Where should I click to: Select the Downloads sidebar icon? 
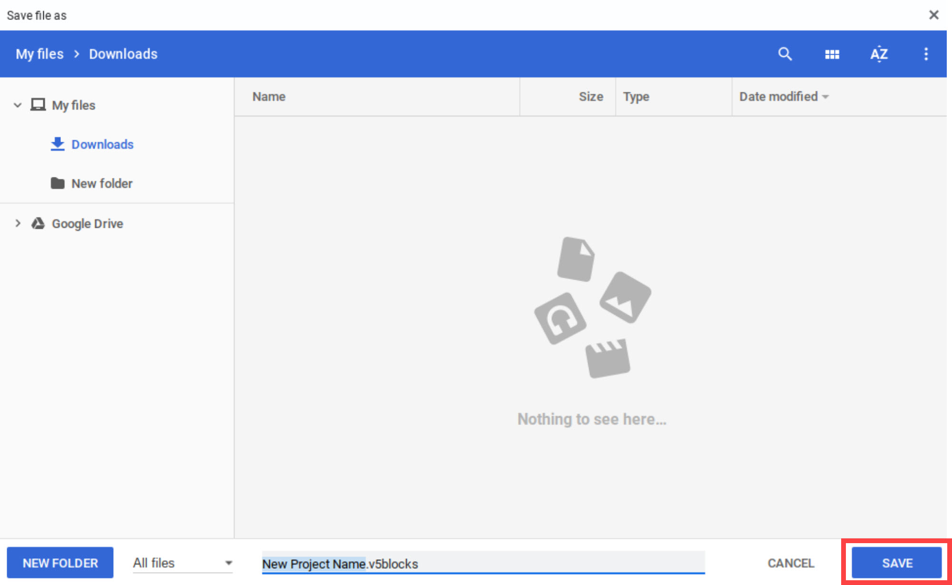[x=58, y=144]
